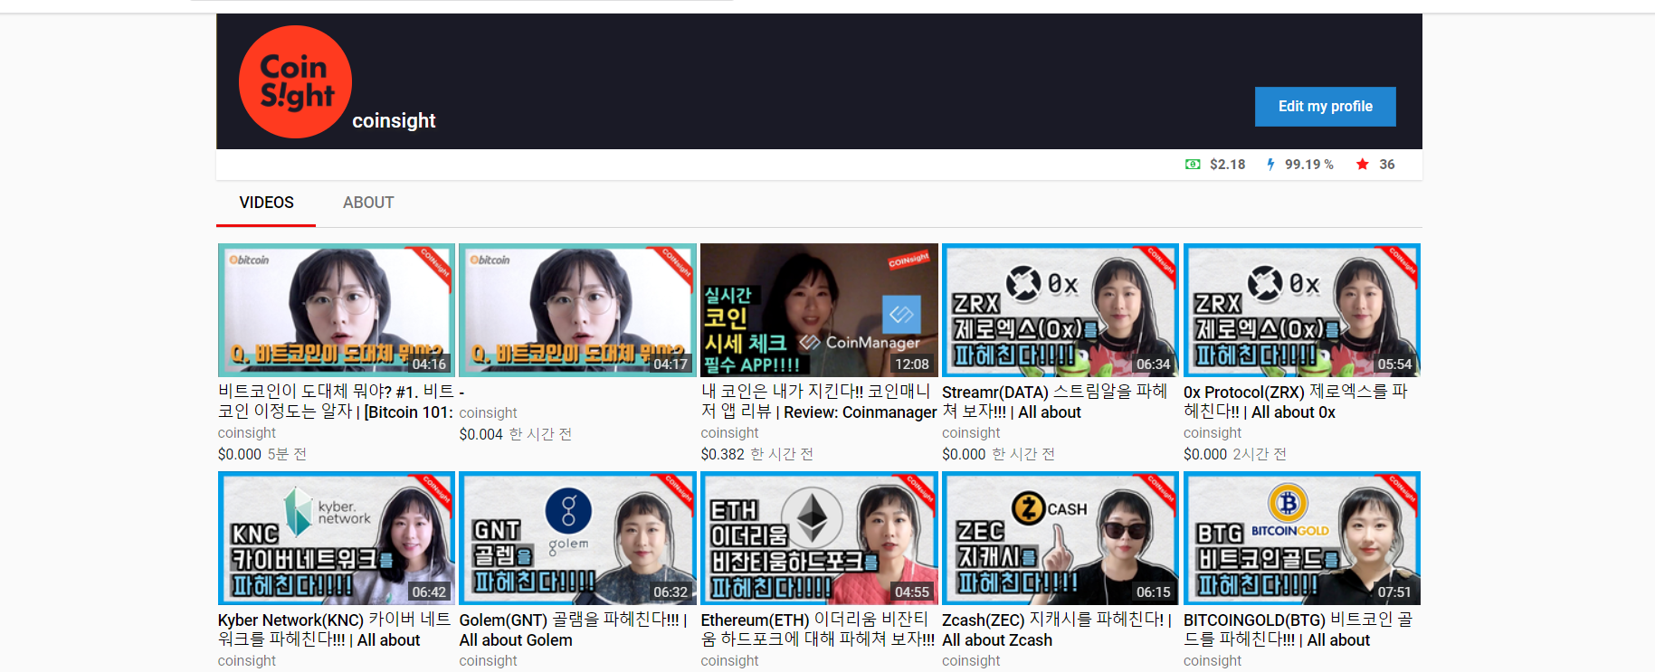Screen dimensions: 1655x672
Task: Click the 99.19 % voting power value
Action: [x=1308, y=165]
